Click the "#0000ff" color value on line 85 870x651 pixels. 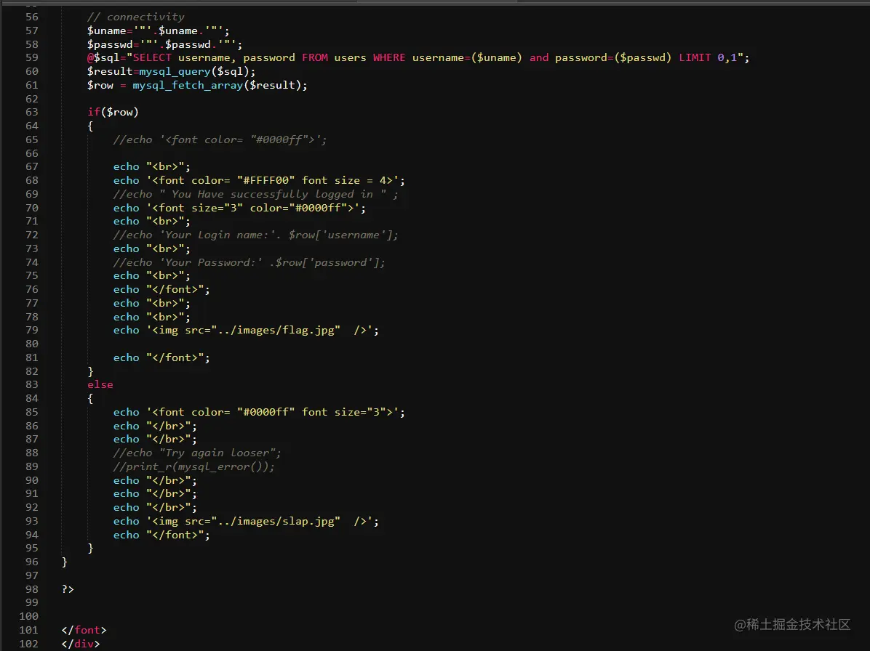pos(266,412)
